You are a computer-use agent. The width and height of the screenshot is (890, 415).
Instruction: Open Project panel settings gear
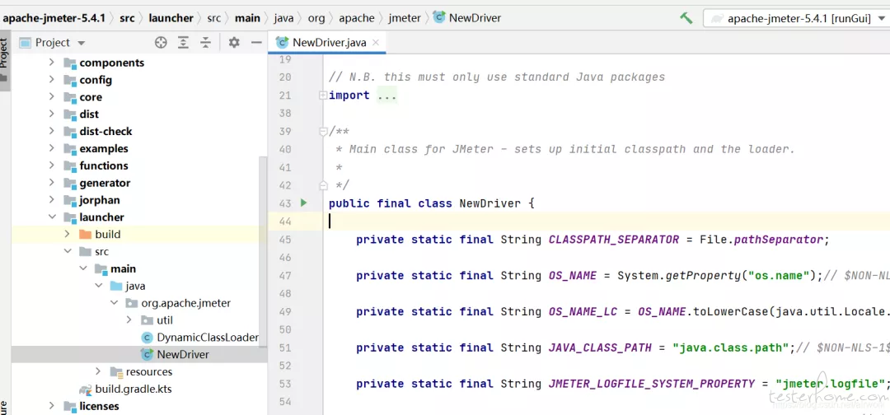tap(234, 43)
